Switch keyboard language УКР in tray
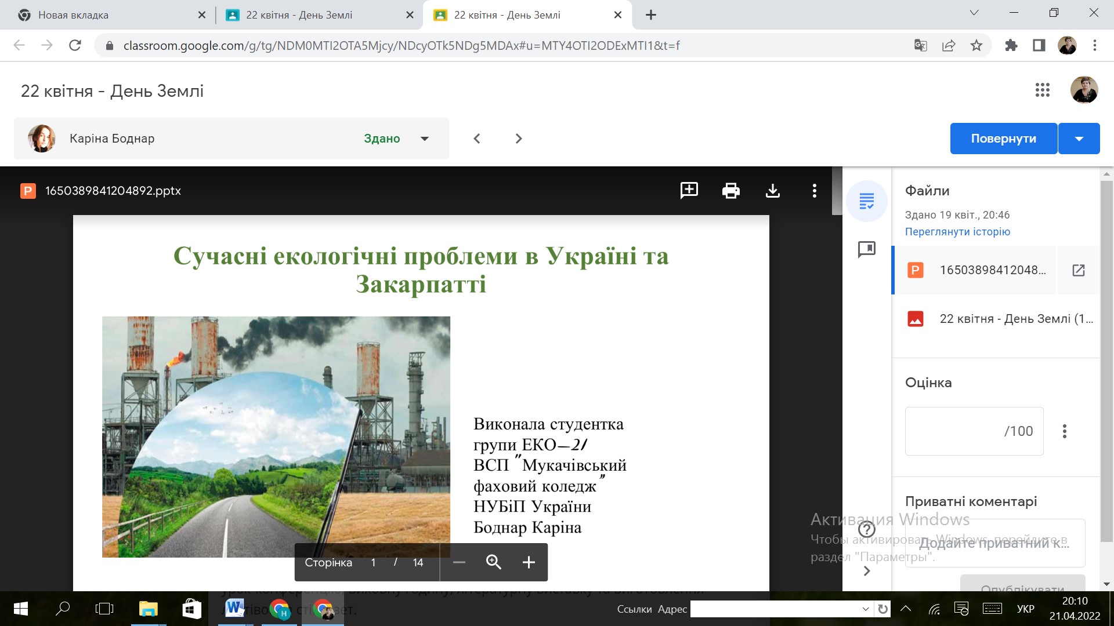Image resolution: width=1114 pixels, height=626 pixels. 1026,609
